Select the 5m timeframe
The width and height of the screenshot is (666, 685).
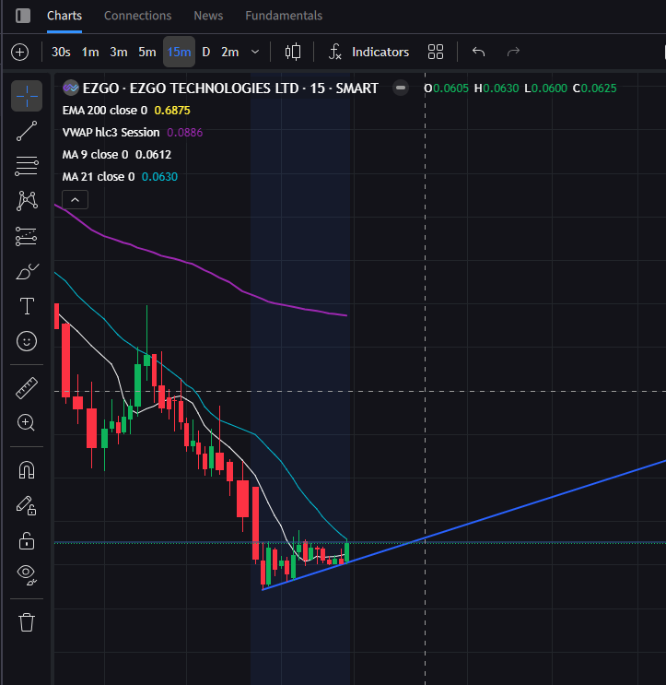[x=147, y=52]
